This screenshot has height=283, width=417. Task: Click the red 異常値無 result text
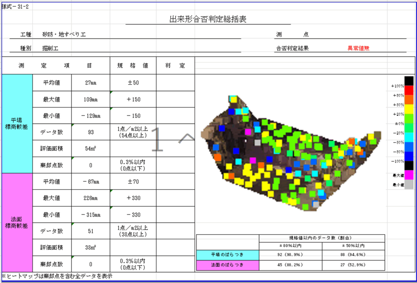pyautogui.click(x=358, y=48)
